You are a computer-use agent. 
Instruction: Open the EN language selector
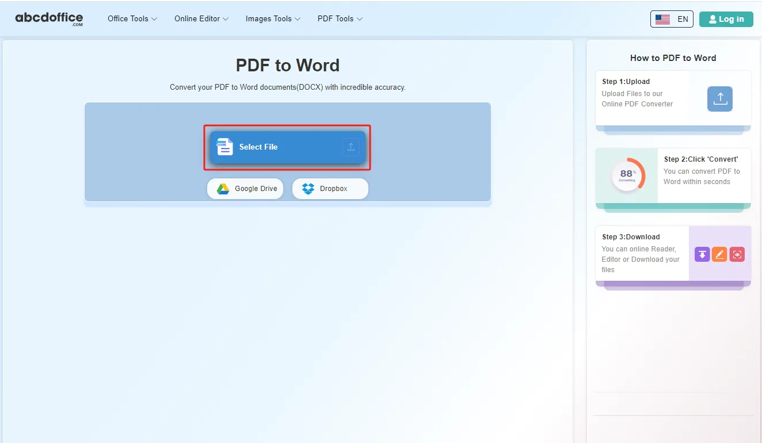[672, 19]
